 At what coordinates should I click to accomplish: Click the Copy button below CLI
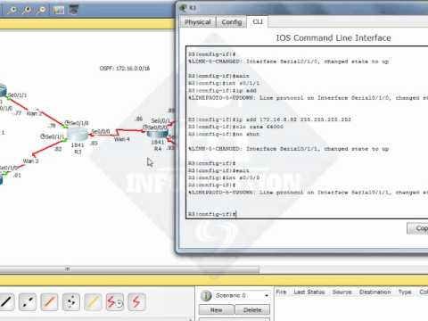tap(417, 228)
